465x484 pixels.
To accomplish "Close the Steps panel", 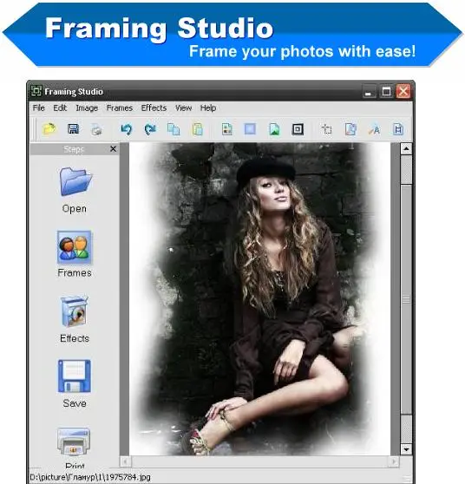I will tap(114, 149).
